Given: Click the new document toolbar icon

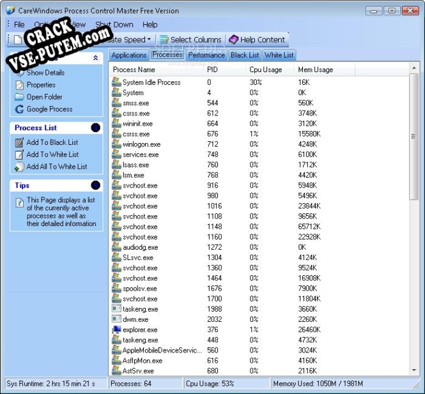Looking at the screenshot, I should click(x=18, y=40).
